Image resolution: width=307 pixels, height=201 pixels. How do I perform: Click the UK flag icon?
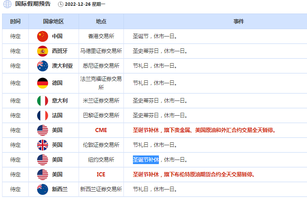43,145
